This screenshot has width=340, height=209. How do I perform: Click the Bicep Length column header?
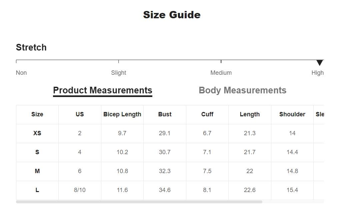point(122,114)
